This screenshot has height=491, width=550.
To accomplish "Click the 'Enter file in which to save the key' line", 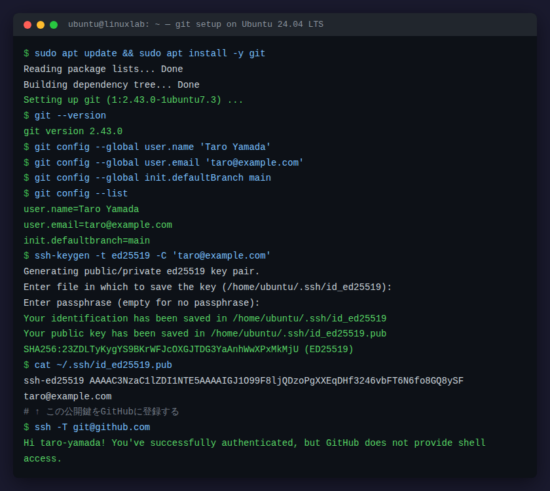I will point(208,287).
